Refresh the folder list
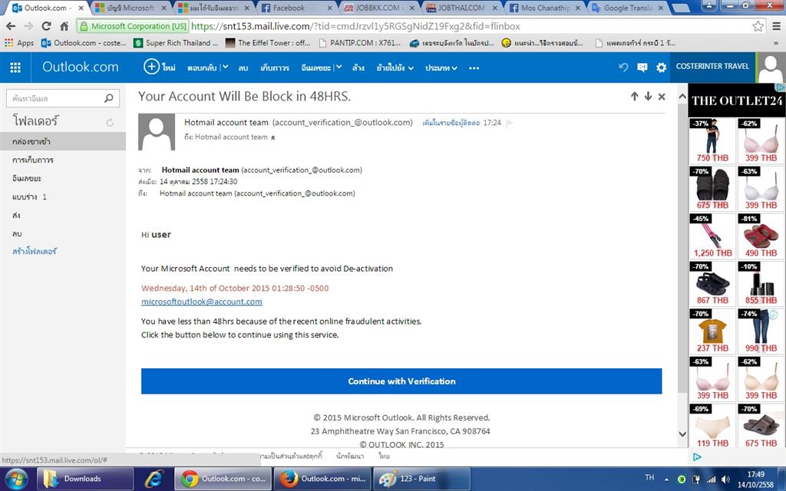This screenshot has height=491, width=786. [x=110, y=123]
